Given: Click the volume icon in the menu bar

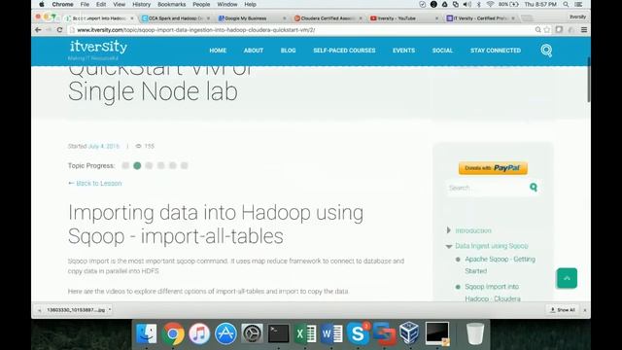Looking at the screenshot, I should pyautogui.click(x=467, y=4).
